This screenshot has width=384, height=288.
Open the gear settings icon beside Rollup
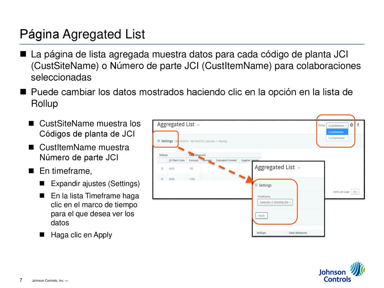[352, 125]
